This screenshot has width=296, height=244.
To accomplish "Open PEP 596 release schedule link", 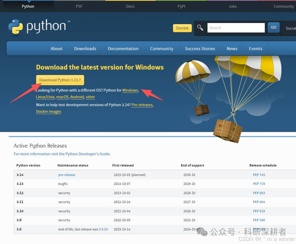I will pyautogui.click(x=259, y=220).
